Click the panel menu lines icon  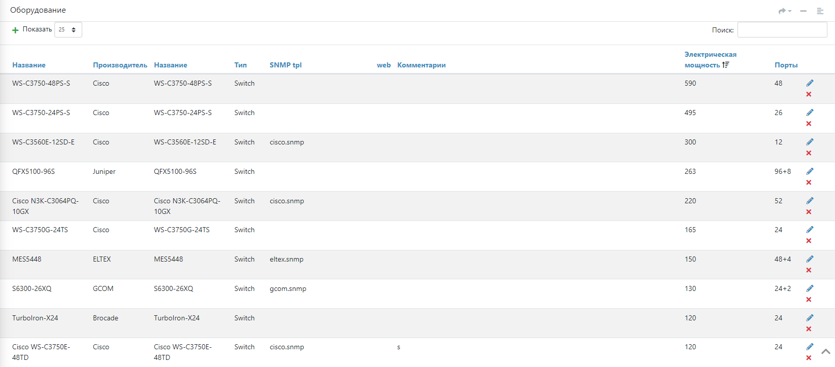tap(820, 11)
